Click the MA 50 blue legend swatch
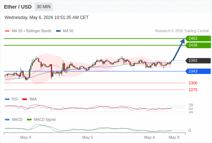 (x=58, y=31)
